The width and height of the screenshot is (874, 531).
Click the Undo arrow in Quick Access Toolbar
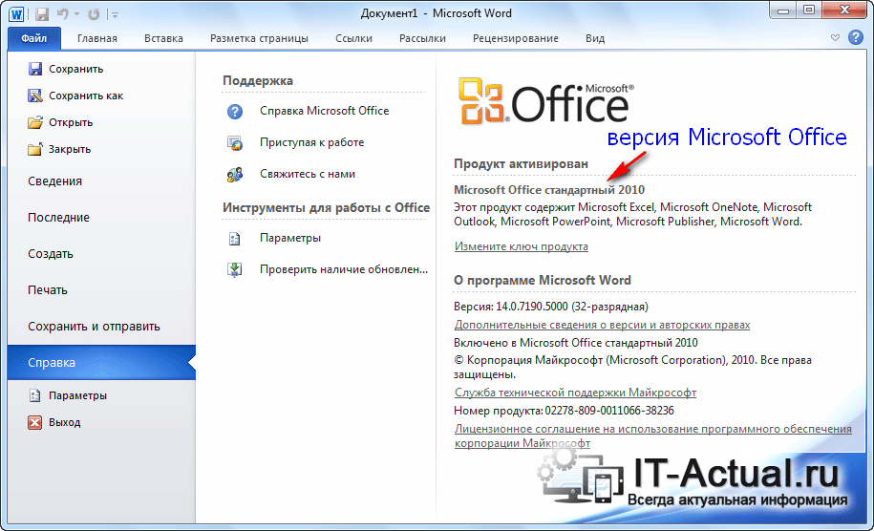tap(63, 14)
